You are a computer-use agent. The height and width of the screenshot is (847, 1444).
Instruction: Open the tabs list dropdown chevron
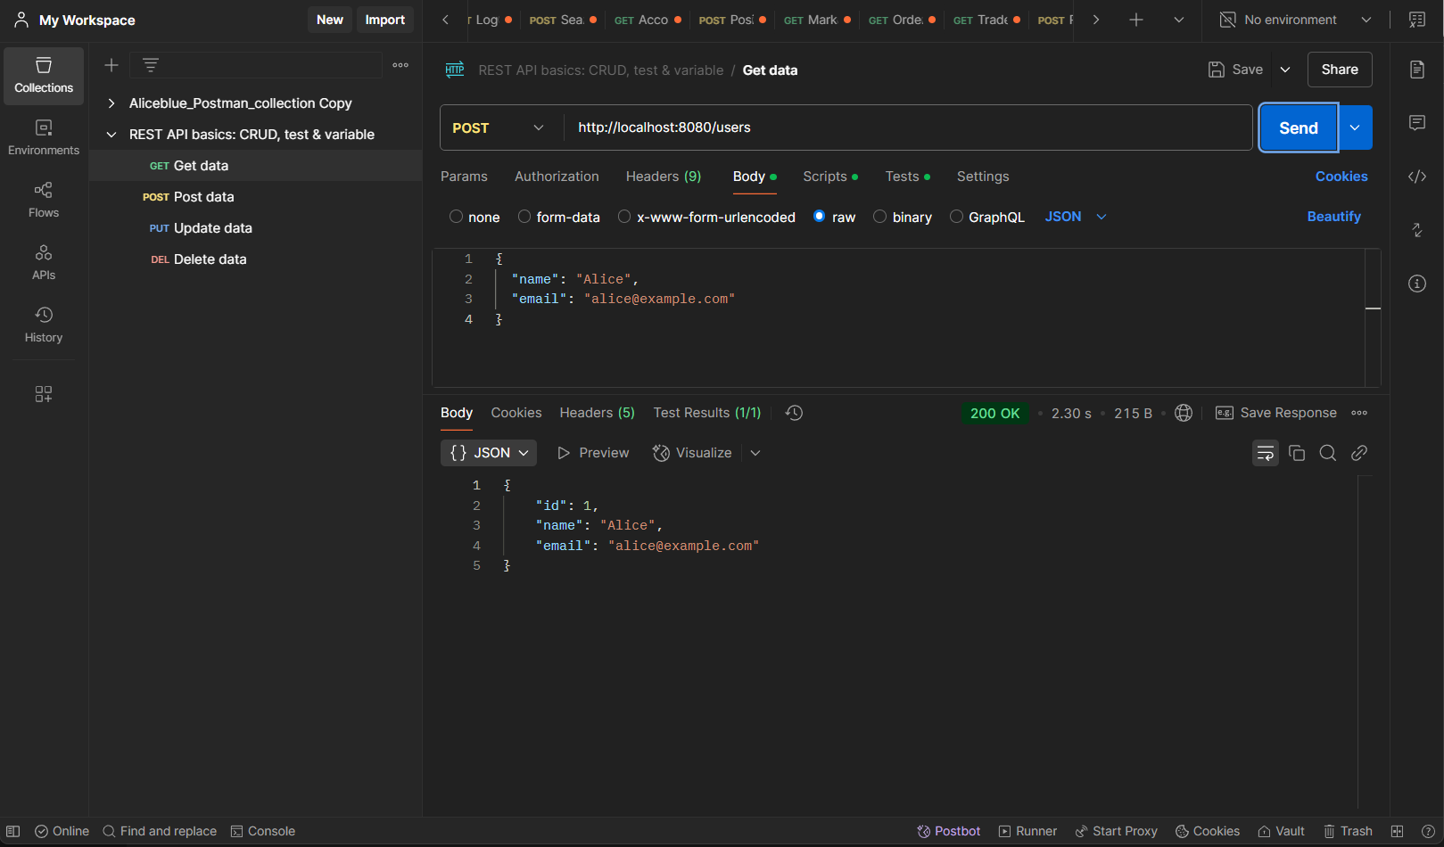1179,20
